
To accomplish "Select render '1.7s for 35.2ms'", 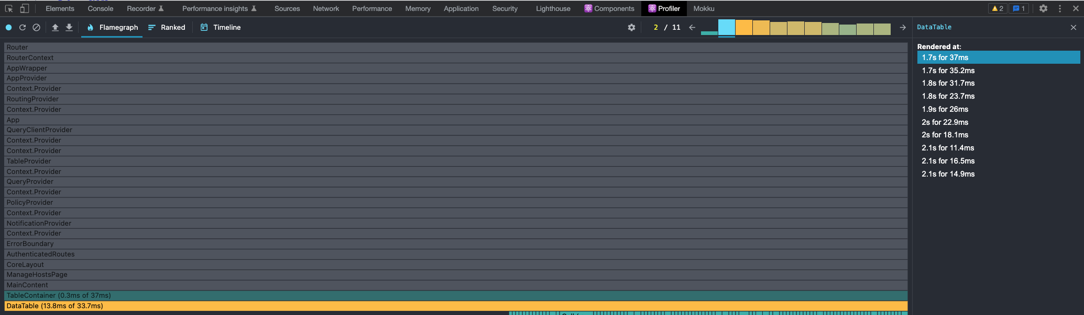I will 999,71.
